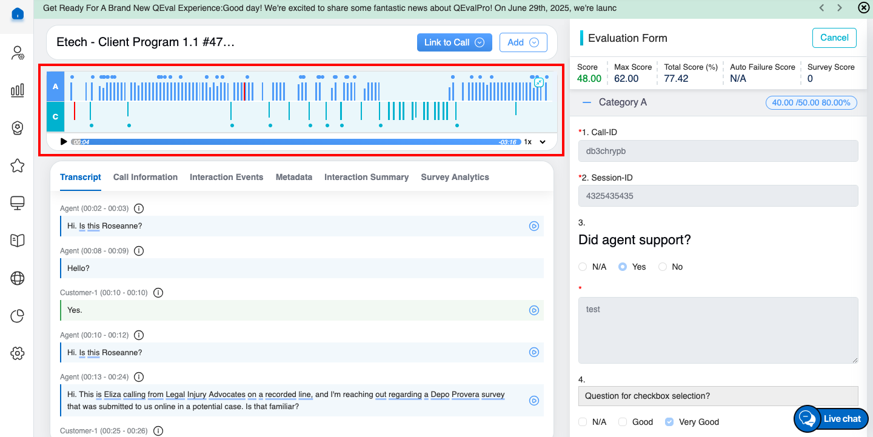
Task: Open the Live chat button
Action: 831,419
